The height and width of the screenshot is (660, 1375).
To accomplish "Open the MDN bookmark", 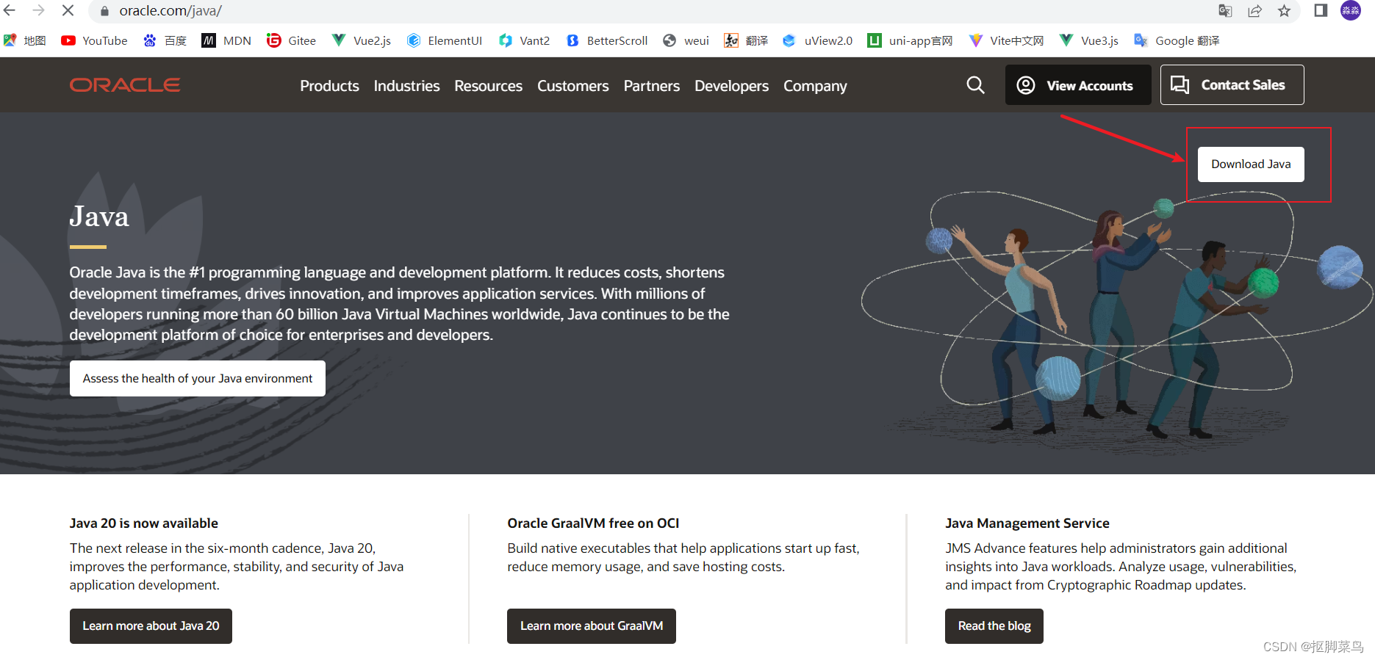I will click(x=226, y=40).
